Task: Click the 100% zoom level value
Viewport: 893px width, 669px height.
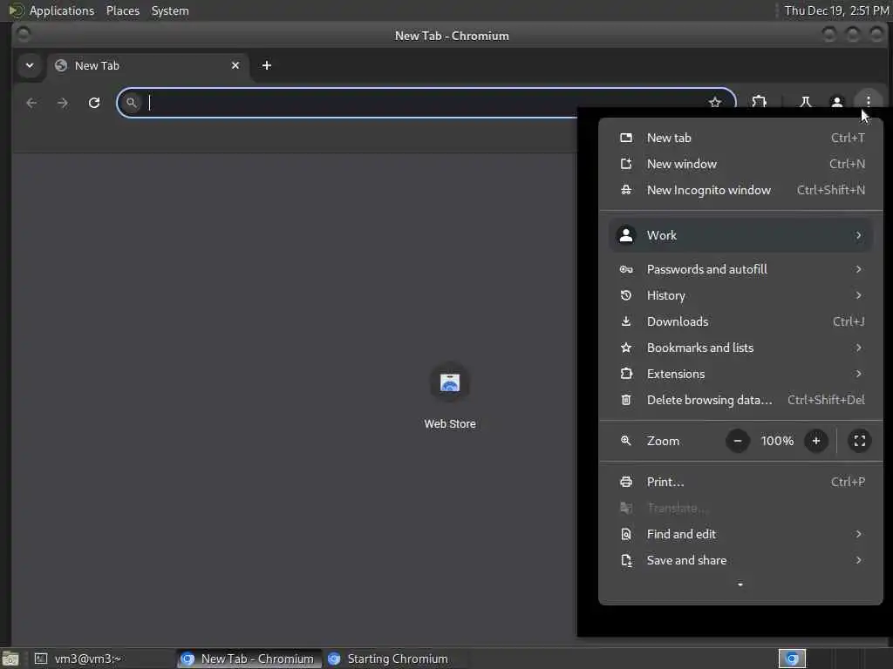Action: pos(777,441)
